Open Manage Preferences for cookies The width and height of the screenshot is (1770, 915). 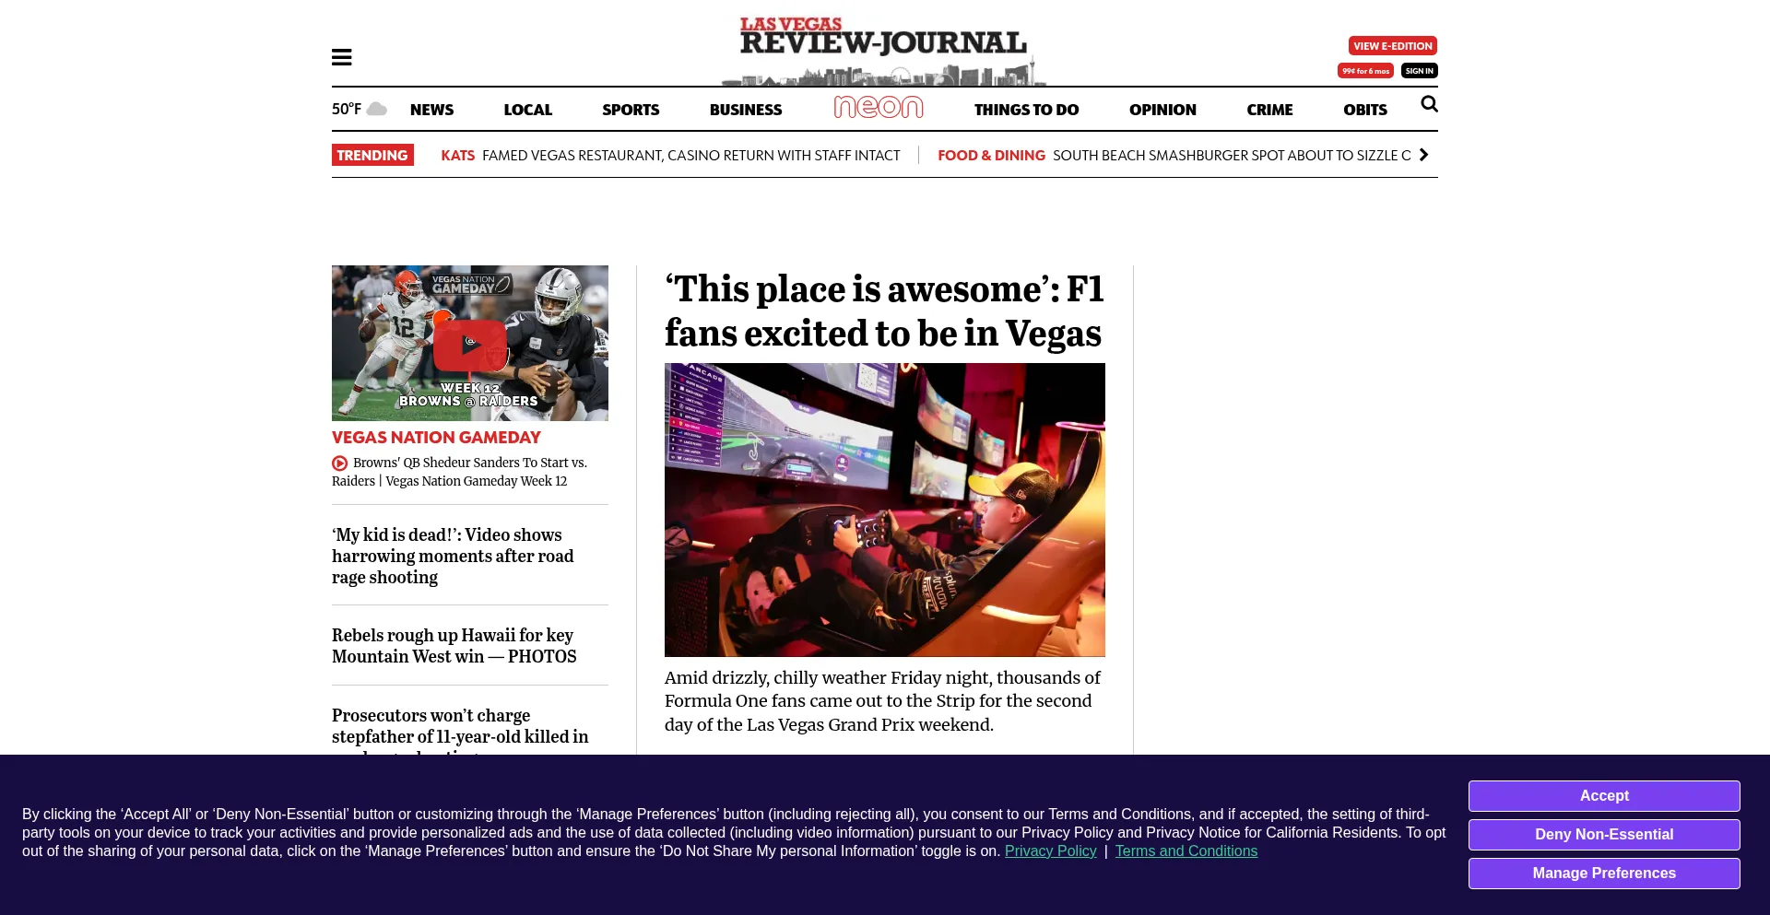pos(1603,874)
